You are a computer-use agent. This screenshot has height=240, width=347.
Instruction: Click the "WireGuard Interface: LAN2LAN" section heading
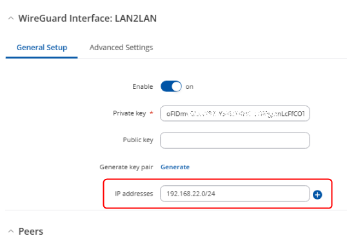(x=88, y=18)
